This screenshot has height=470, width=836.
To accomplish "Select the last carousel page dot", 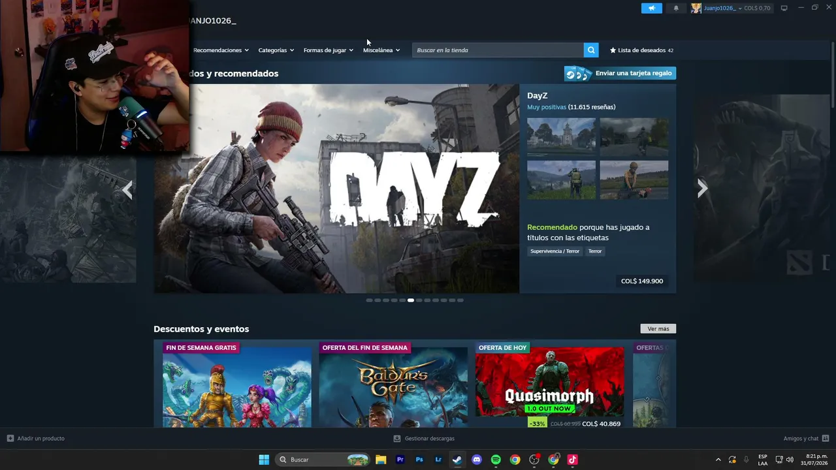I will click(x=460, y=300).
